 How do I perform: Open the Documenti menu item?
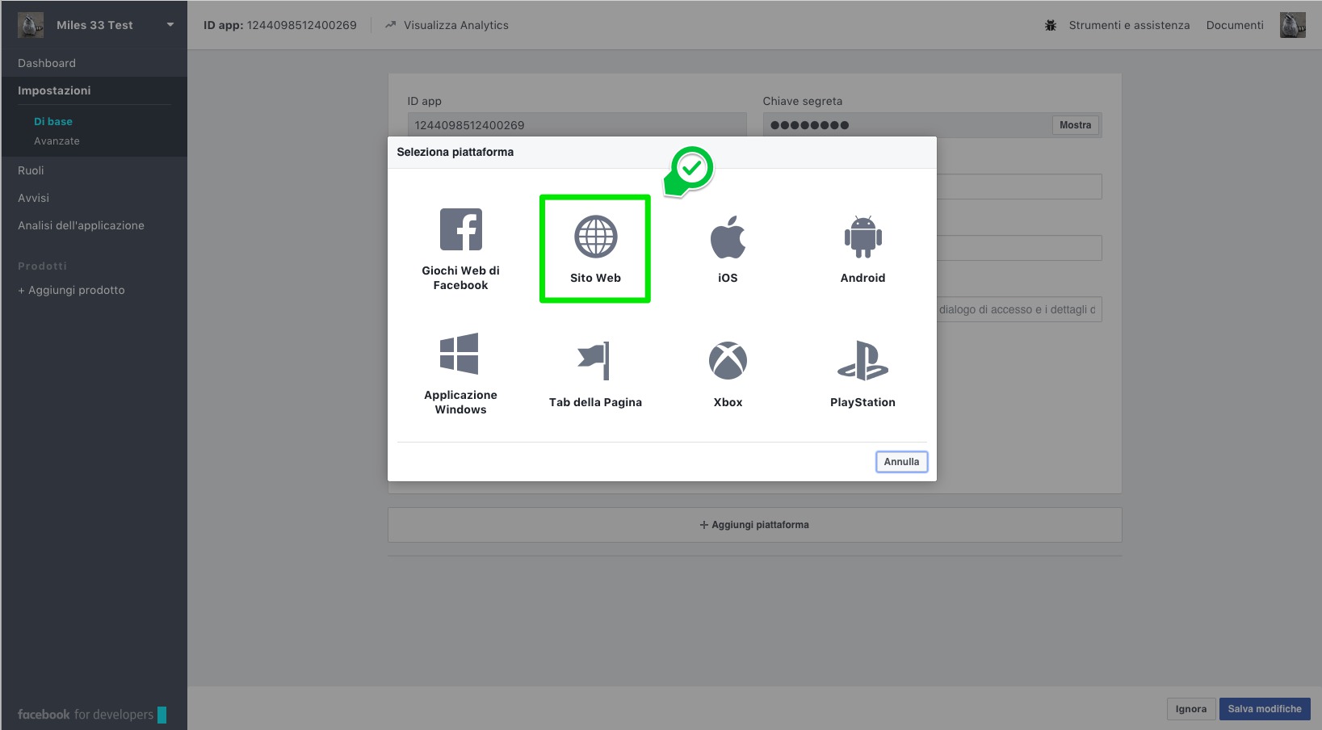point(1234,25)
